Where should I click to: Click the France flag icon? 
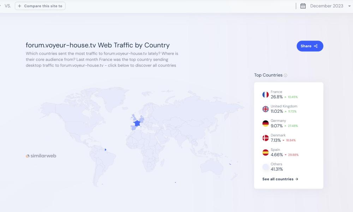(x=265, y=95)
